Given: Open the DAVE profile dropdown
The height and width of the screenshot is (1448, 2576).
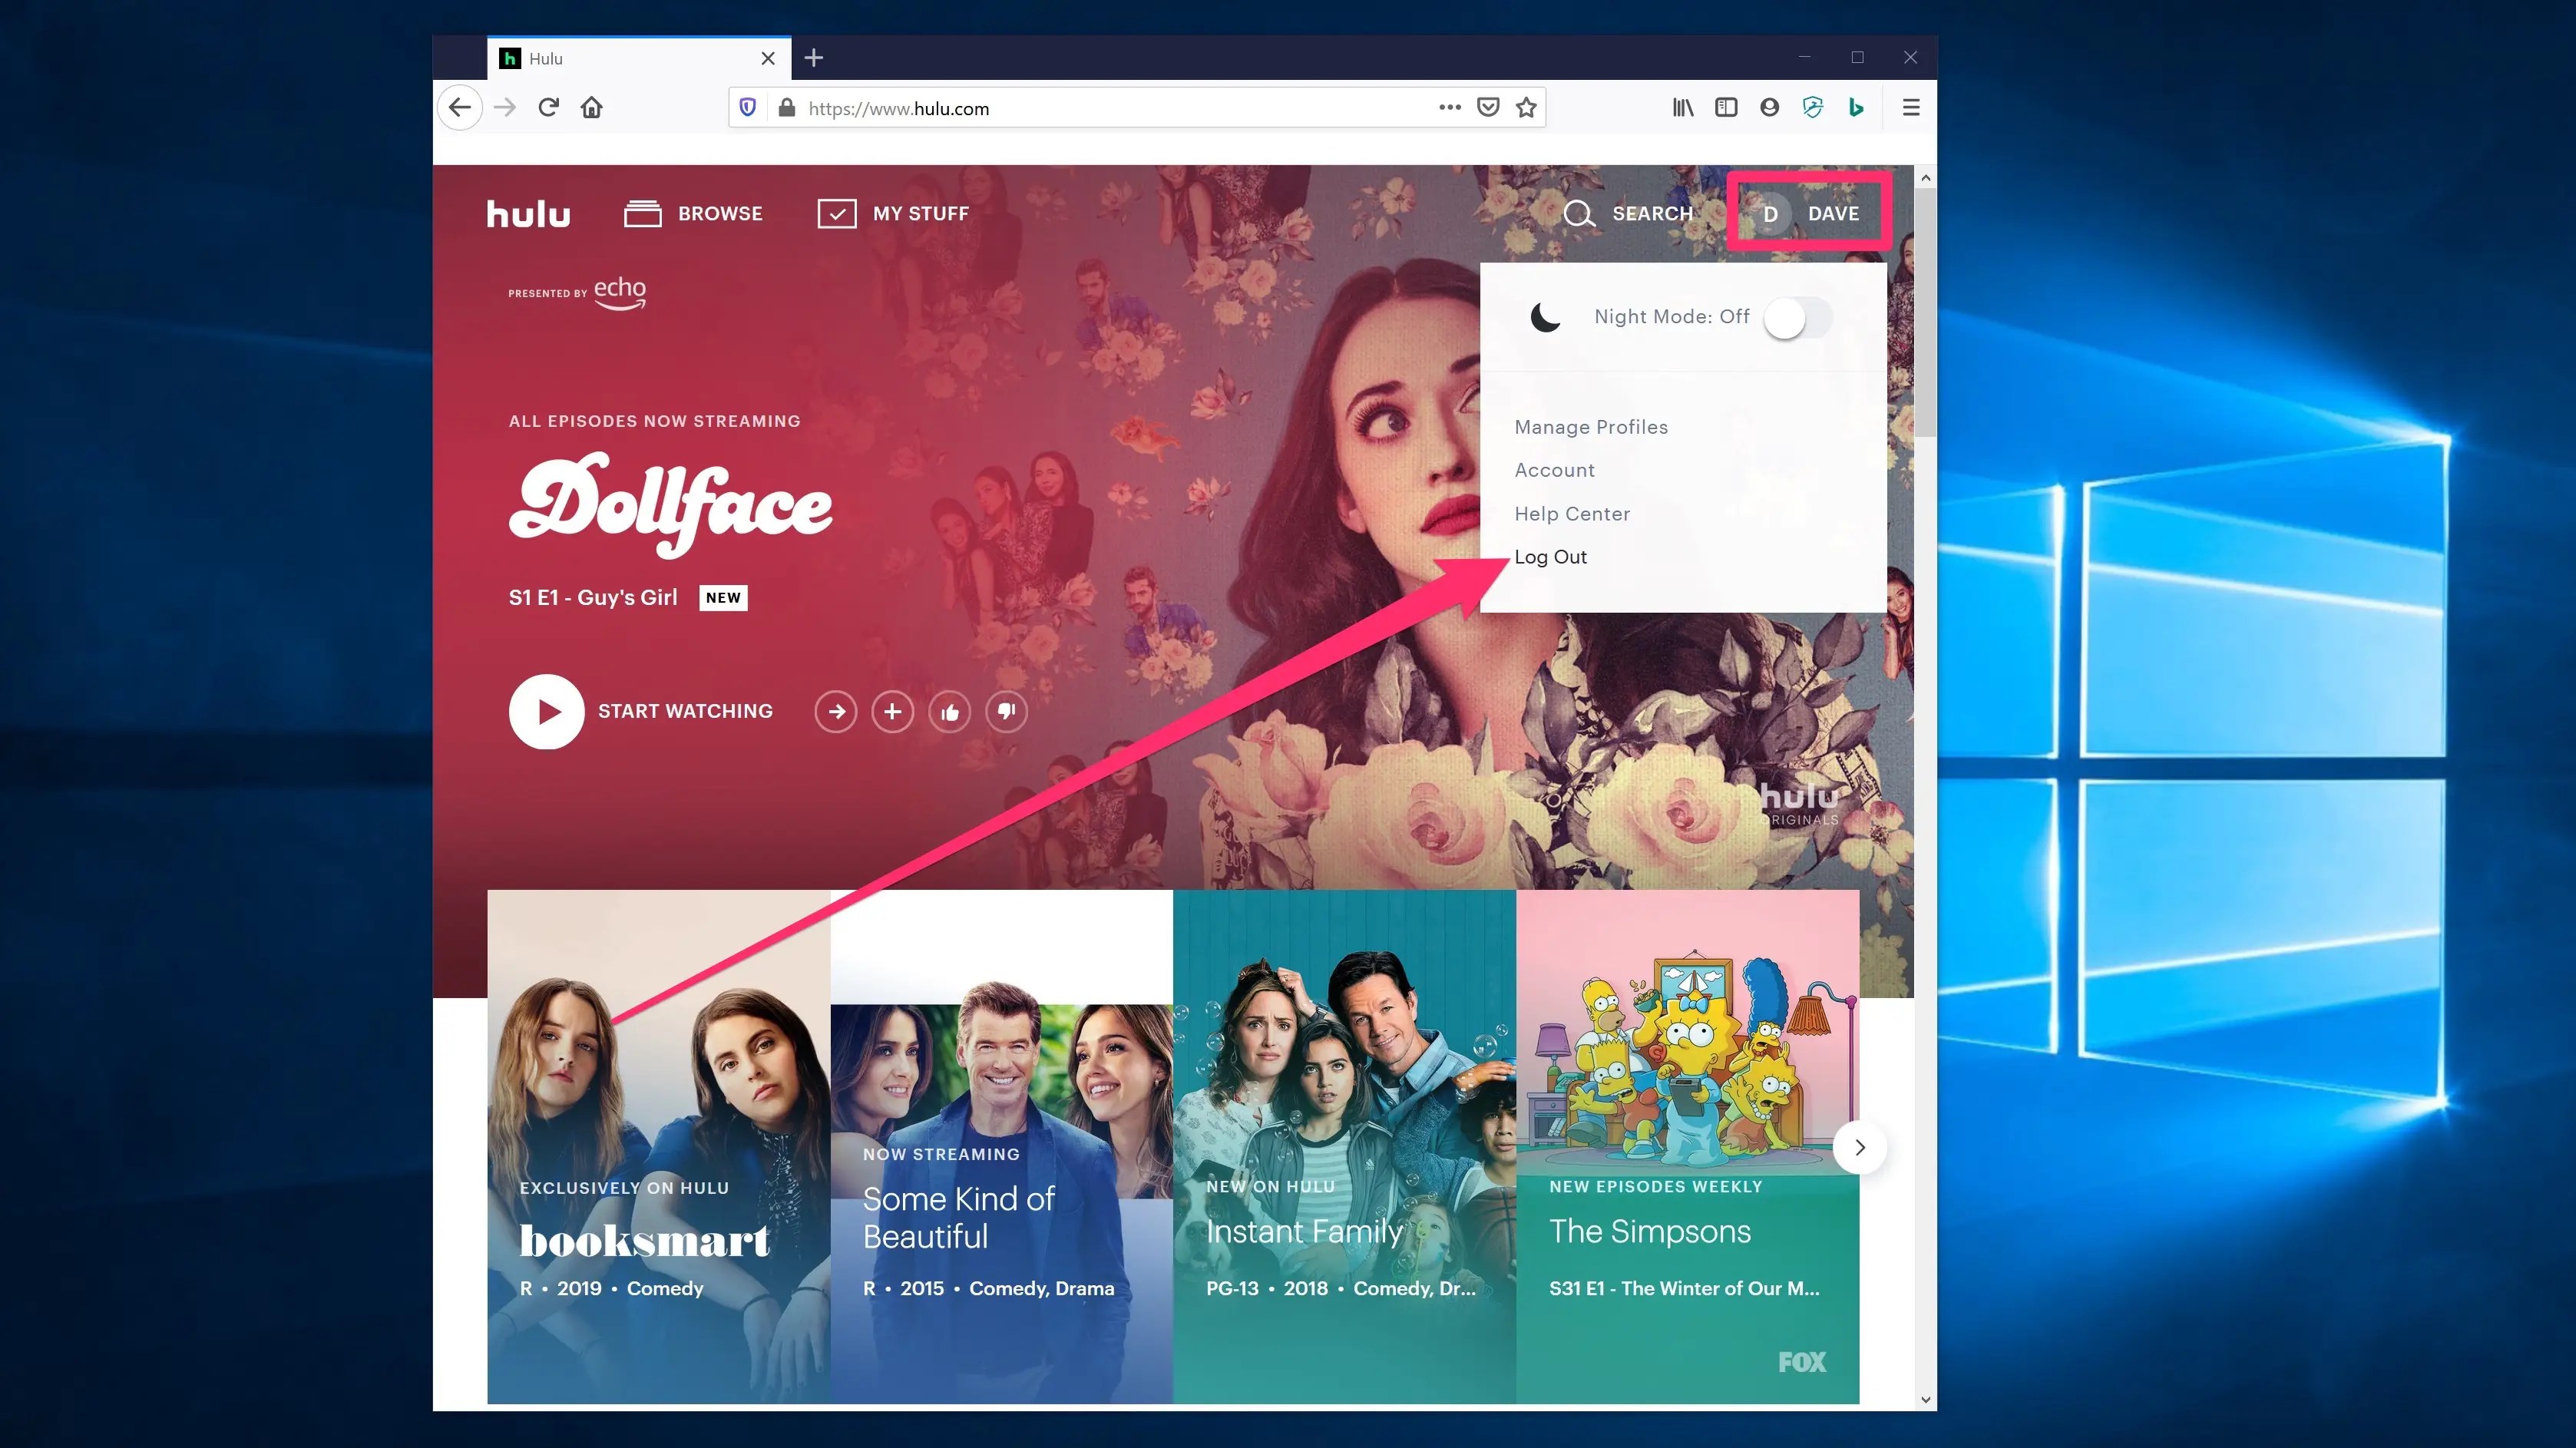Looking at the screenshot, I should click(x=1810, y=213).
